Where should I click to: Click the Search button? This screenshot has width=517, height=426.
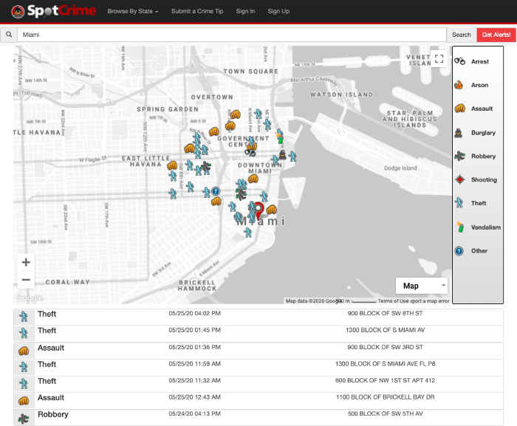pyautogui.click(x=461, y=35)
